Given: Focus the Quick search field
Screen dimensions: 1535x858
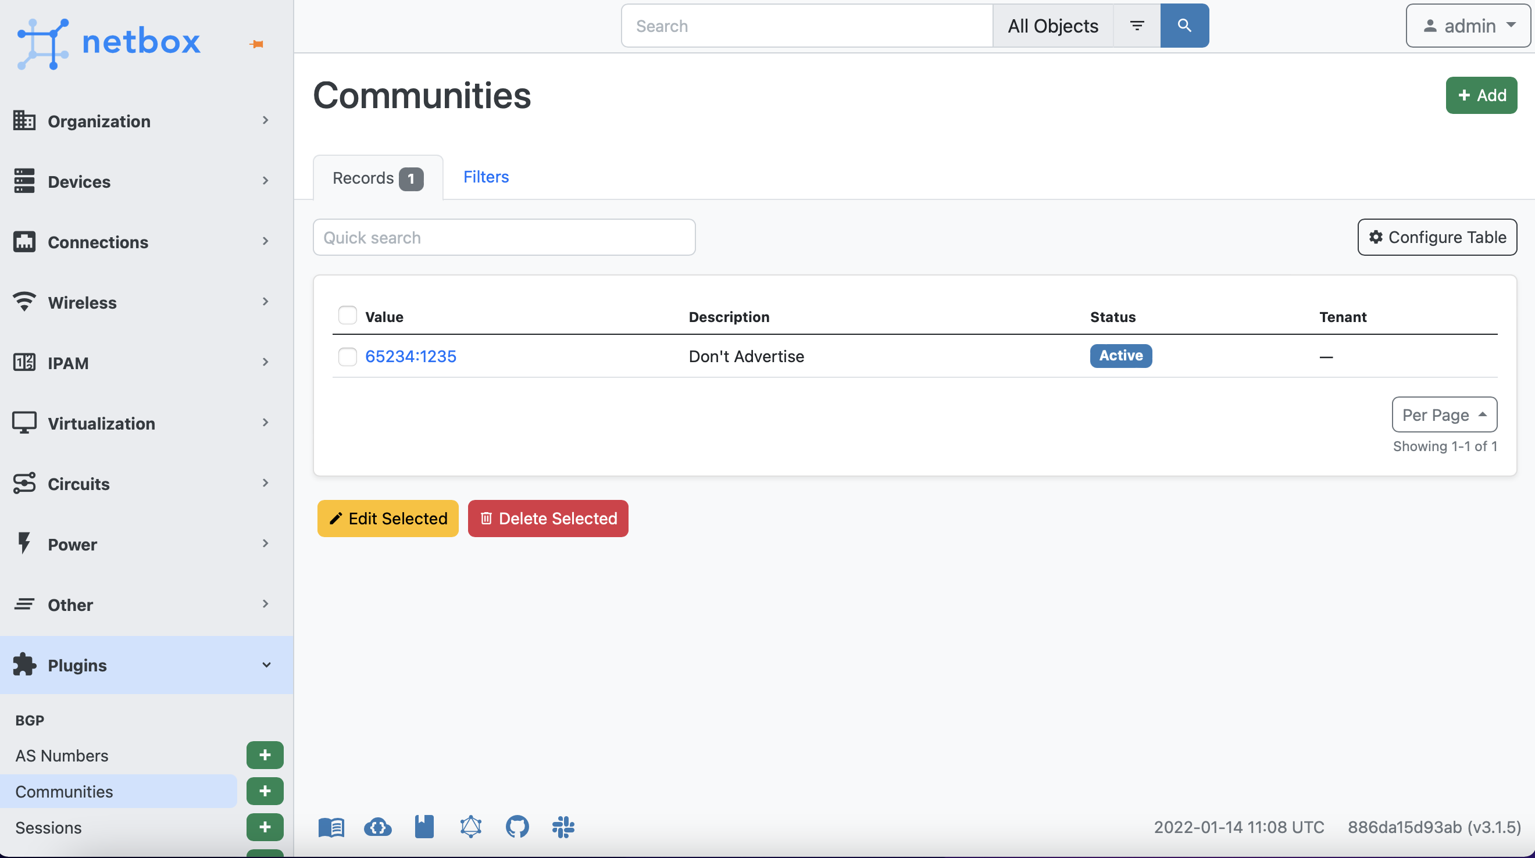Looking at the screenshot, I should click(504, 237).
